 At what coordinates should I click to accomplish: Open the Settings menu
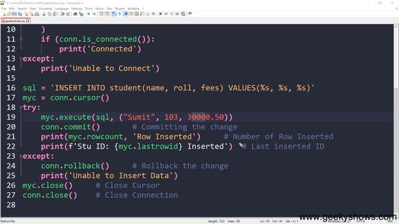pyautogui.click(x=77, y=9)
